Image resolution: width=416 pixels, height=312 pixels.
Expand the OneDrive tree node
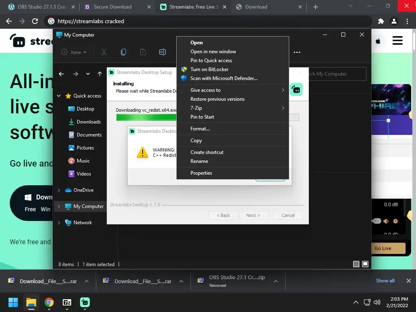(x=59, y=190)
